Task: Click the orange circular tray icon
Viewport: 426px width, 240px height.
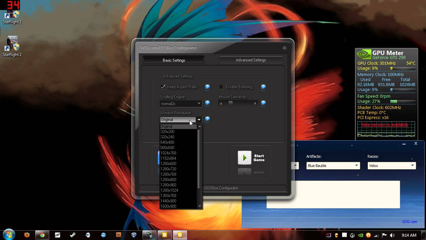Action: 368,235
